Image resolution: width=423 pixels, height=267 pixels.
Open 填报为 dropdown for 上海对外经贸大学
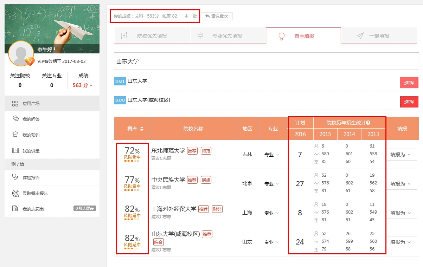pyautogui.click(x=402, y=213)
